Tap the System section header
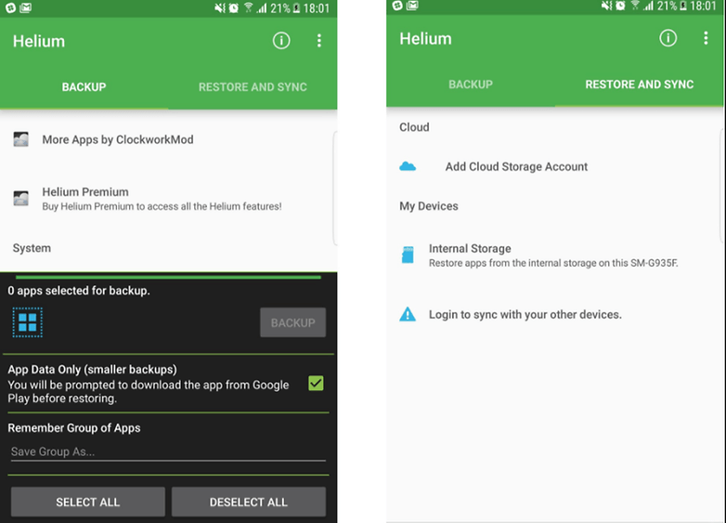Viewport: 726px width, 523px height. (32, 248)
